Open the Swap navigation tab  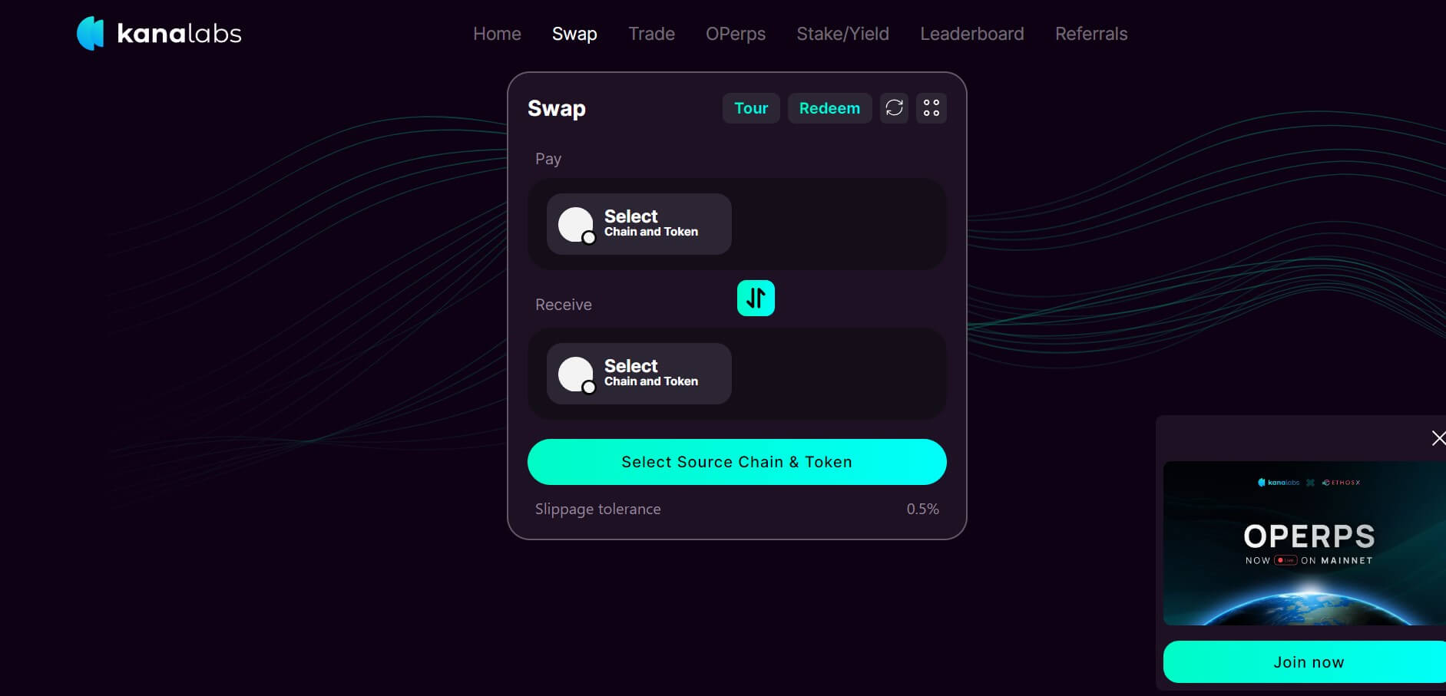pyautogui.click(x=574, y=34)
